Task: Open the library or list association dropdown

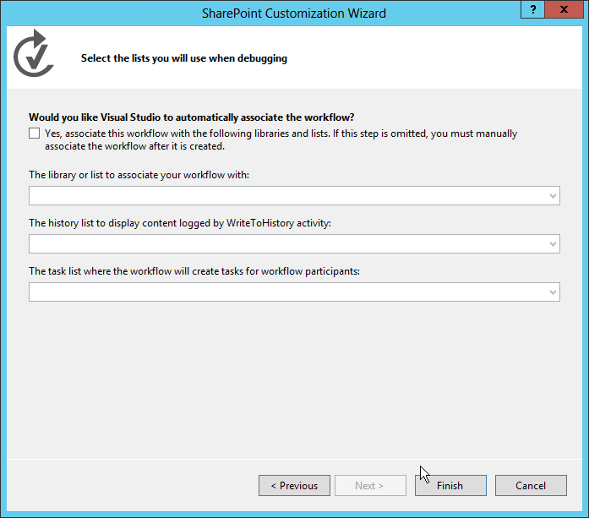Action: (294, 196)
